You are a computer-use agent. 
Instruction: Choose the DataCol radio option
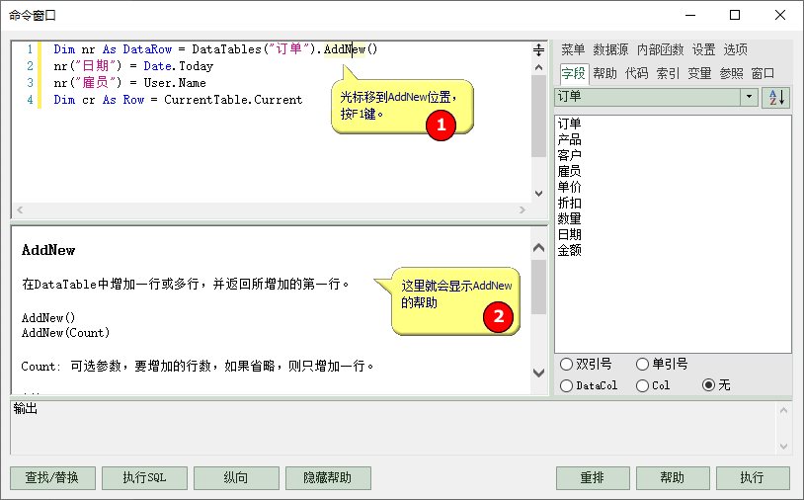[x=566, y=385]
